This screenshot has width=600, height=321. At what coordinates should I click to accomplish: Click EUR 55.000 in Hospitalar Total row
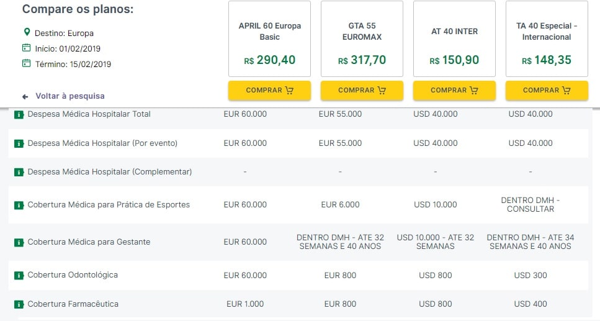coord(340,114)
